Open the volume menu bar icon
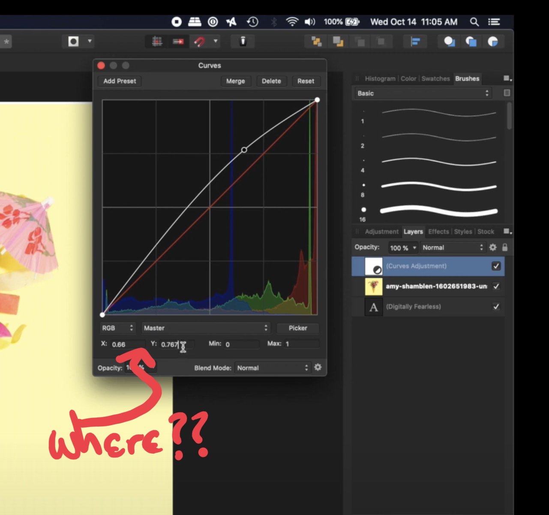This screenshot has width=549, height=515. 310,21
